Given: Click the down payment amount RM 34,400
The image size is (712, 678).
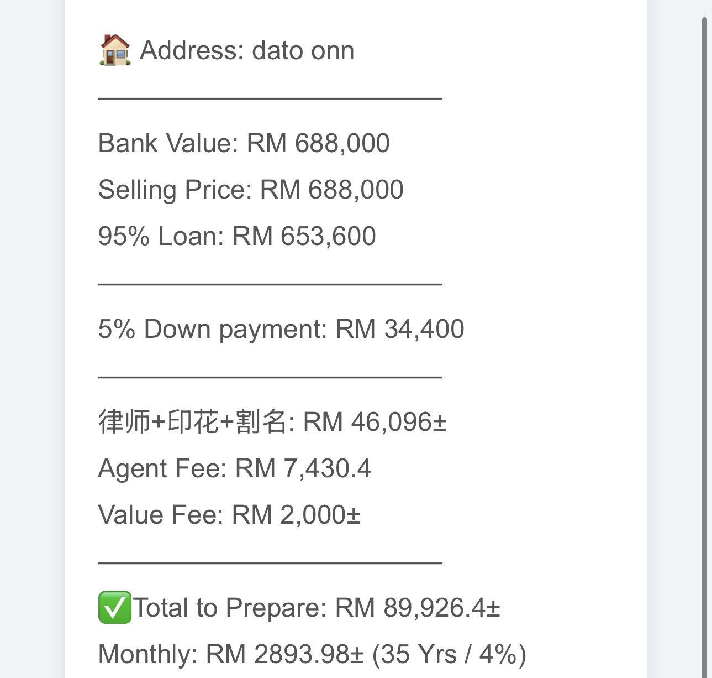Looking at the screenshot, I should click(400, 329).
